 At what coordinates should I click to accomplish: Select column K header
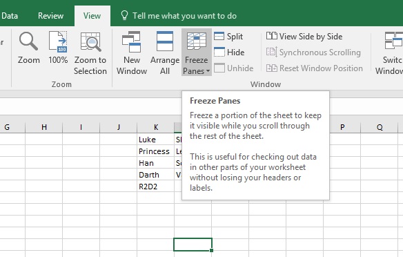pos(156,127)
